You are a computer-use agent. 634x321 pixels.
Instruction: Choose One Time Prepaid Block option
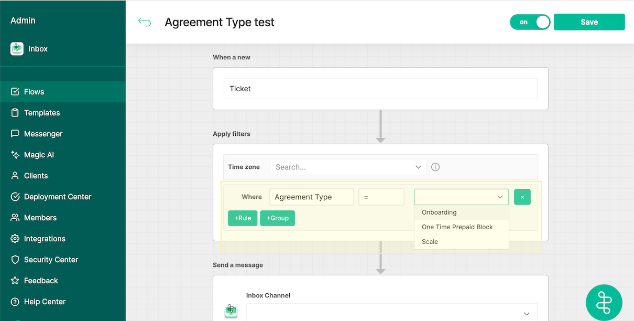click(457, 227)
